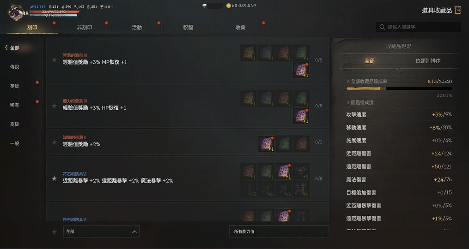Viewport: 469px width, 249px height.
Task: Toggle favorite star for 符石和防具VI
Action: pyautogui.click(x=55, y=178)
